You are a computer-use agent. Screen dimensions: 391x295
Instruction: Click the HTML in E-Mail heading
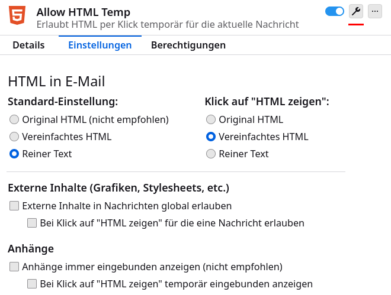click(x=56, y=82)
